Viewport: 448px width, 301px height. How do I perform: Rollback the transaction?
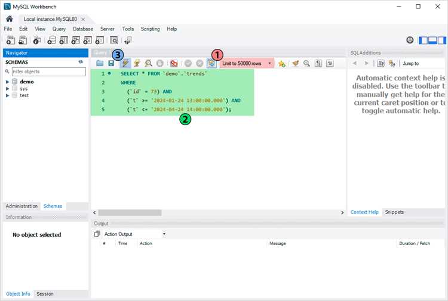click(x=200, y=63)
